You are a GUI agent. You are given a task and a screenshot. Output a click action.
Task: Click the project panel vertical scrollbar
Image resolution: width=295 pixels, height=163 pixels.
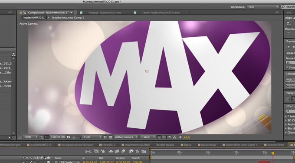click(13, 96)
